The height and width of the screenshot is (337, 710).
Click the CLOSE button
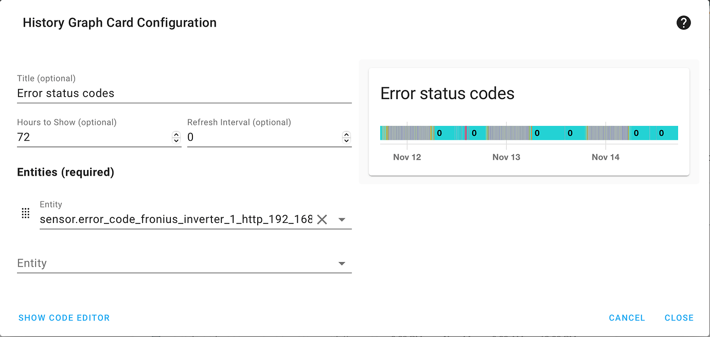(679, 318)
